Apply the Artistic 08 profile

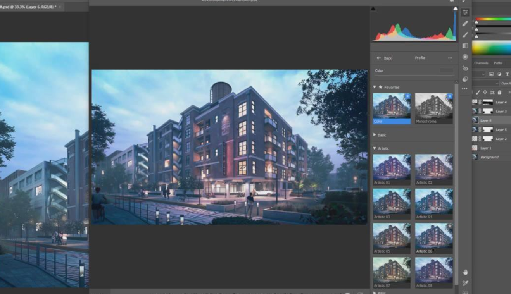click(434, 273)
